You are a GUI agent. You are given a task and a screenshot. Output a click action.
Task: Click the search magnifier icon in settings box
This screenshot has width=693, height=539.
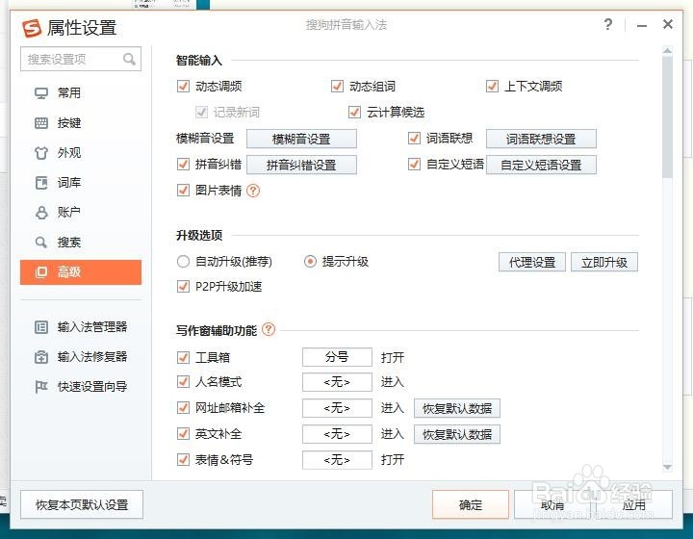(129, 59)
